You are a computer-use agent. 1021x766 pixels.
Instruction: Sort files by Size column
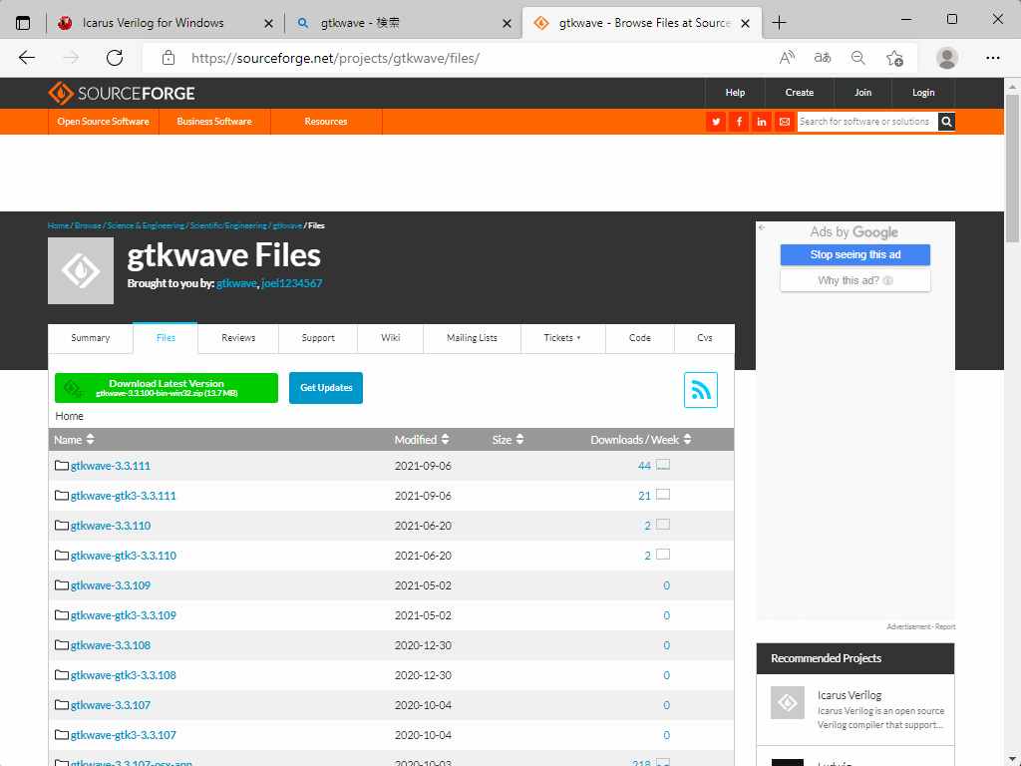tap(508, 440)
